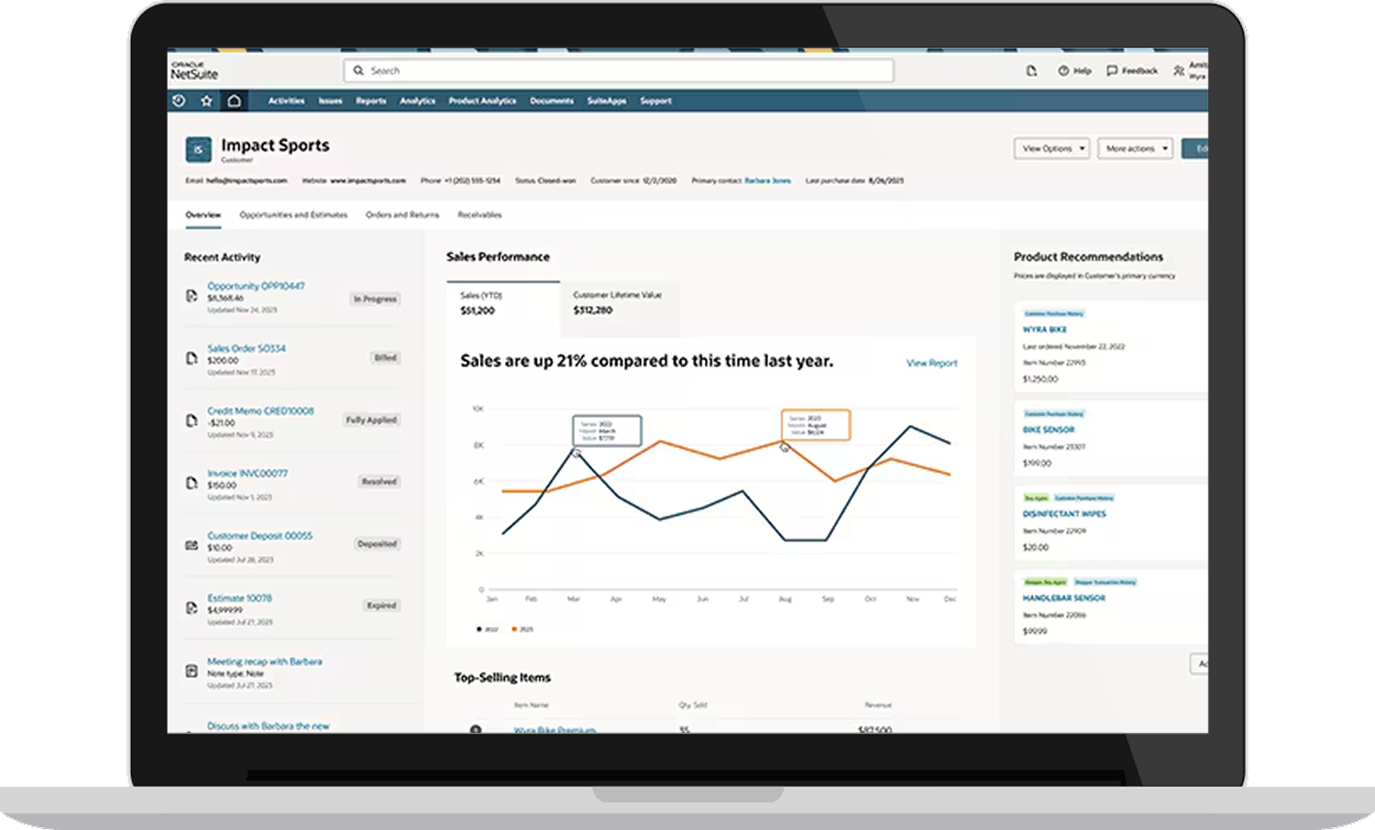The height and width of the screenshot is (830, 1375).
Task: Open the Sales Order SO334 link
Action: [247, 348]
